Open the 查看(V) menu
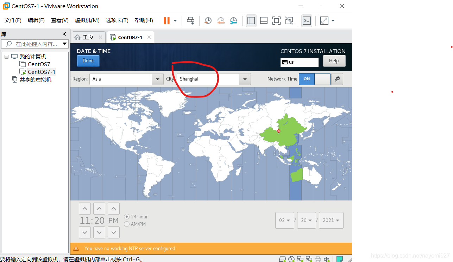The height and width of the screenshot is (262, 453). 60,20
